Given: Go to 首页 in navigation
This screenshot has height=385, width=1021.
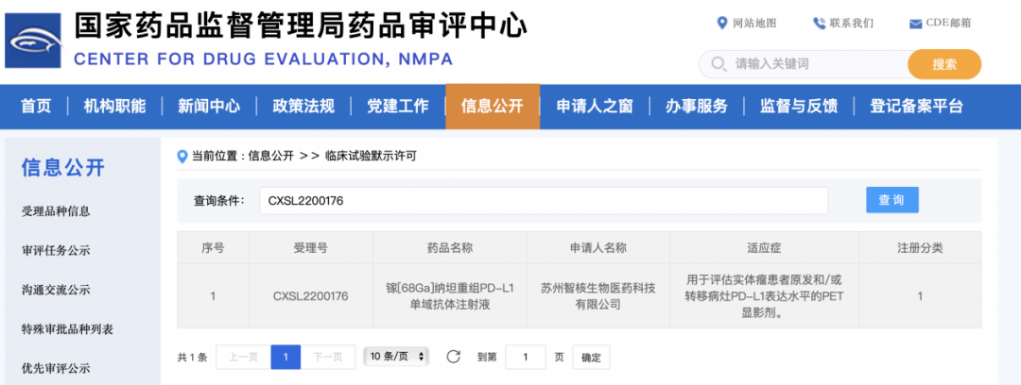Looking at the screenshot, I should [x=36, y=106].
